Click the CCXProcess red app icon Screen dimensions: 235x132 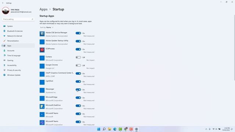click(x=42, y=50)
